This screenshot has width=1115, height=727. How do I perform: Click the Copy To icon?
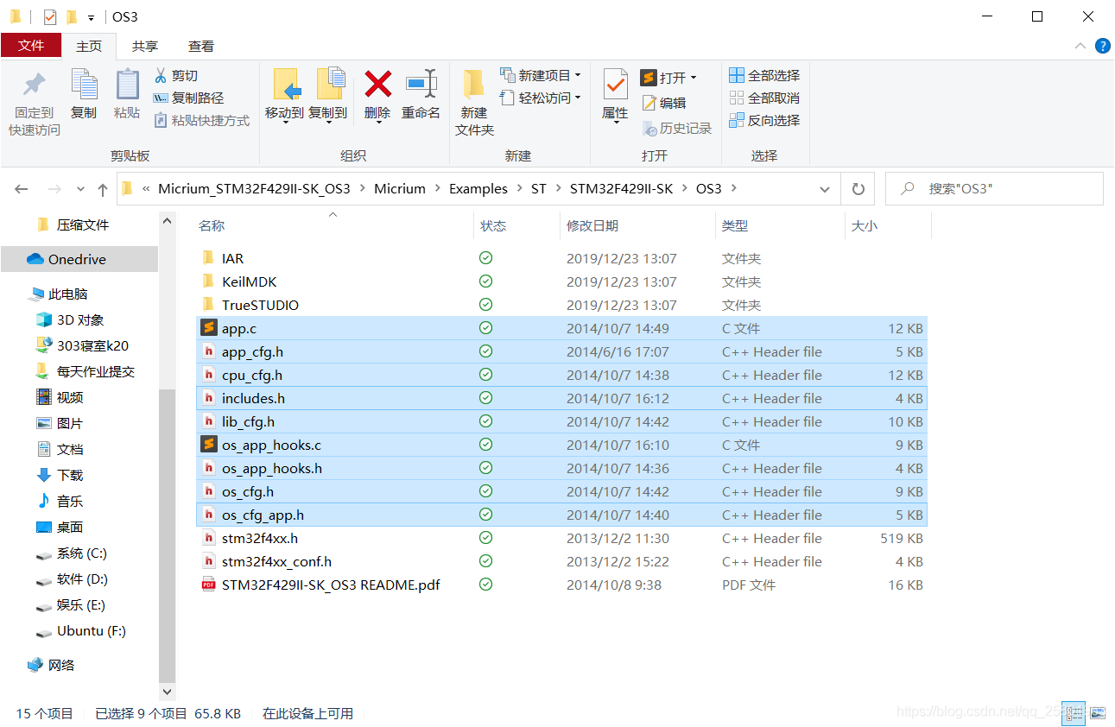coord(329,85)
